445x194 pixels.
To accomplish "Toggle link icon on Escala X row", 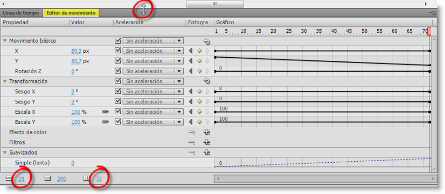I will [105, 112].
